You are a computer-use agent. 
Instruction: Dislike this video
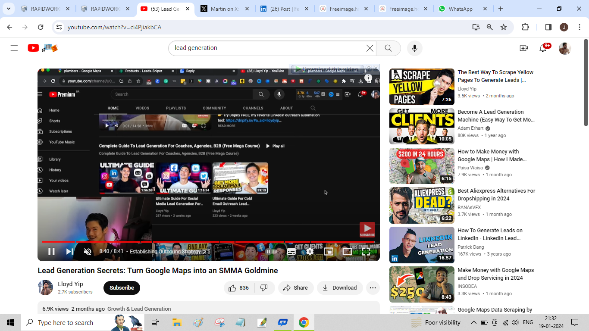pyautogui.click(x=264, y=288)
